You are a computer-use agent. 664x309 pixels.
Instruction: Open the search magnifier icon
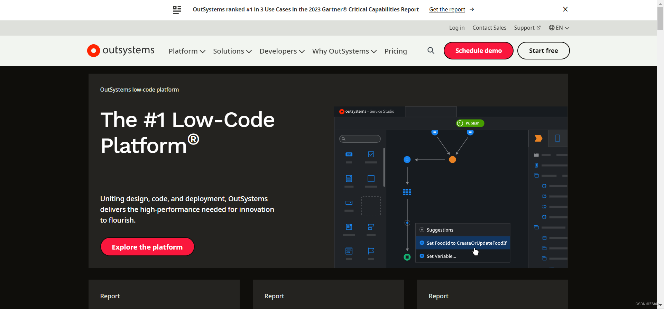coord(431,50)
